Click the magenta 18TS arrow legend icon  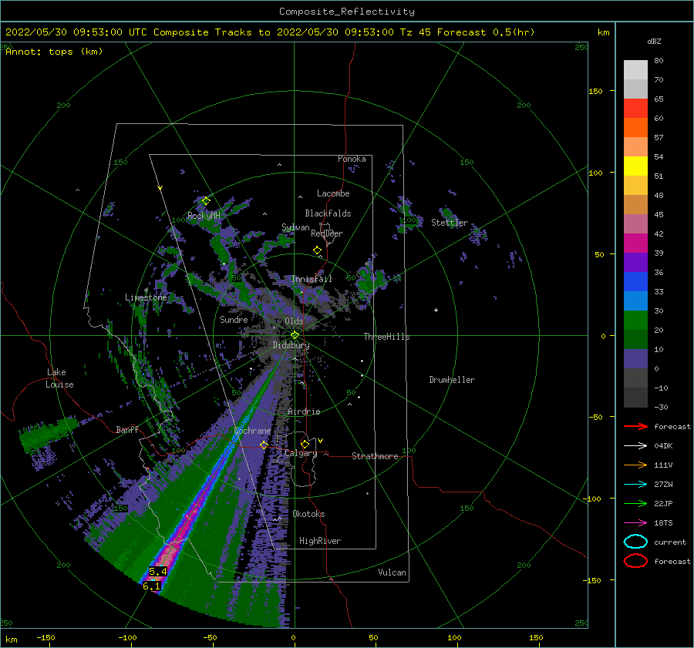[x=635, y=523]
